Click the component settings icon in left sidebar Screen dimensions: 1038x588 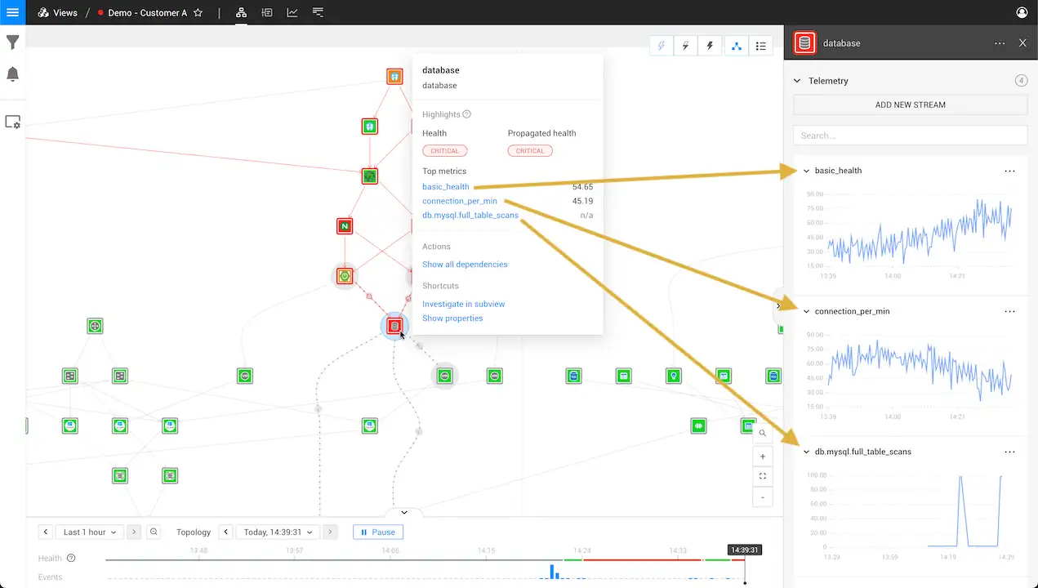click(13, 121)
